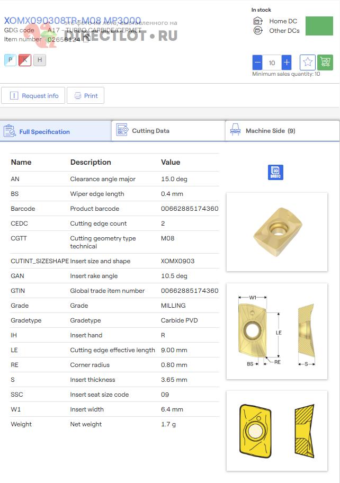Click the 3D Basic model icon

click(x=275, y=173)
